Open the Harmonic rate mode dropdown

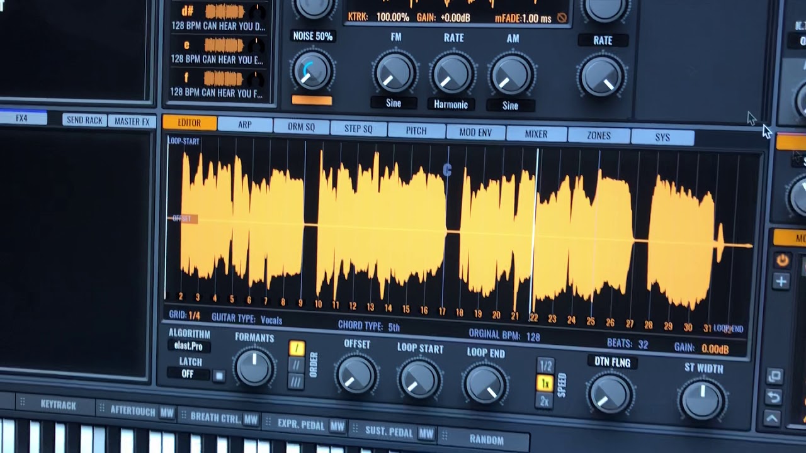(x=451, y=104)
